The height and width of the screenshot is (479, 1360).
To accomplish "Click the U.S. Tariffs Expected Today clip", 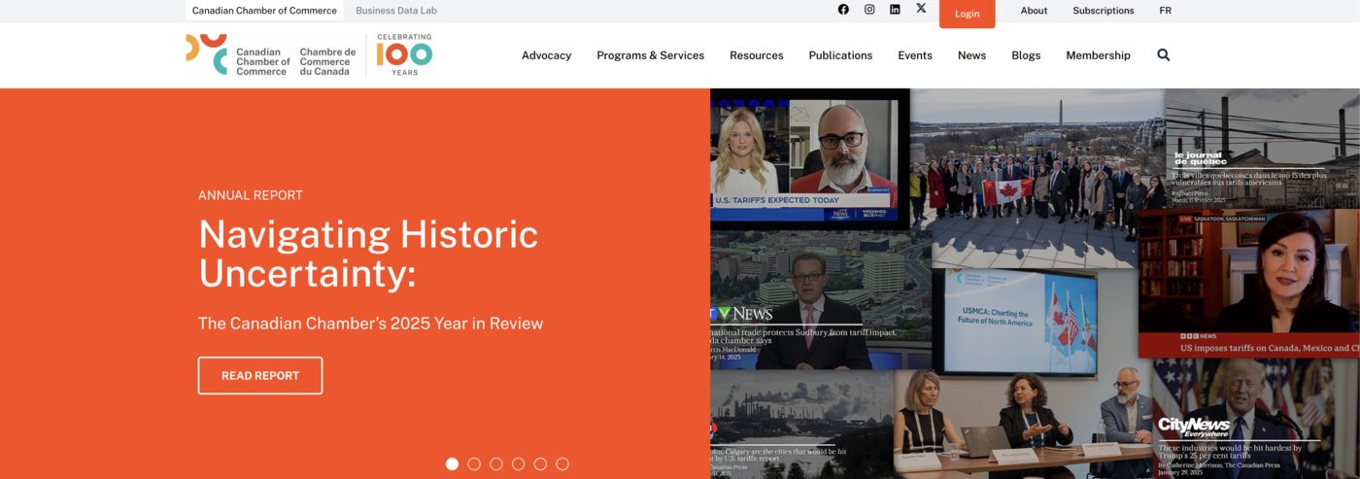I will pyautogui.click(x=810, y=160).
